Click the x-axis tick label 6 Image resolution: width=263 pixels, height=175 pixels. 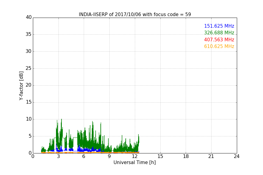84,156
